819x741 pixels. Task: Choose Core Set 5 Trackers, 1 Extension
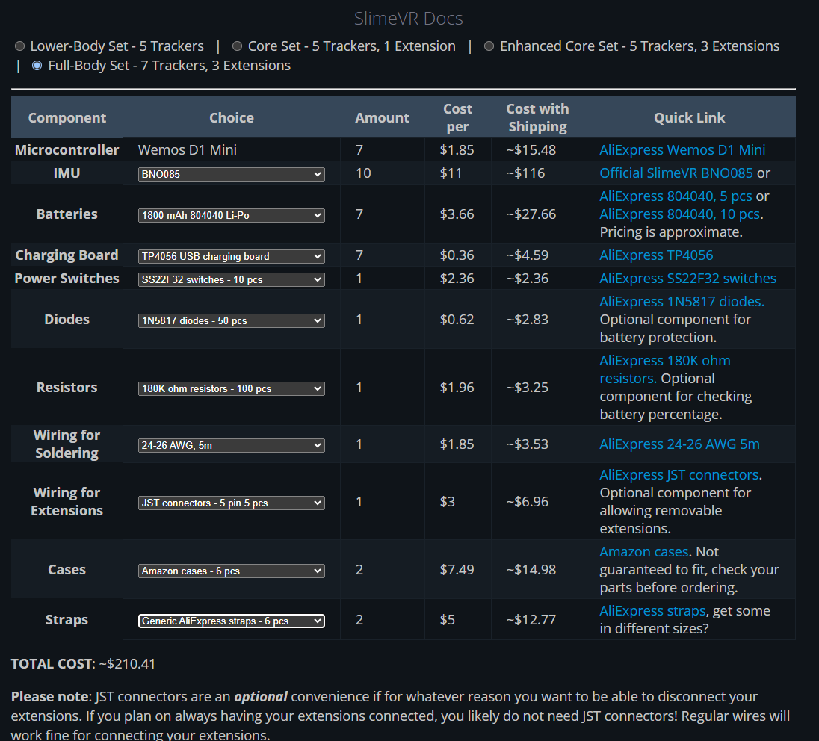pos(237,46)
